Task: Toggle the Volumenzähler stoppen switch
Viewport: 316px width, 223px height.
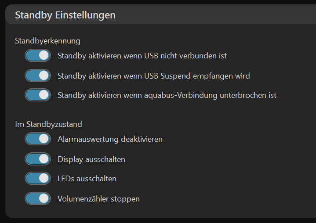Action: (38, 198)
